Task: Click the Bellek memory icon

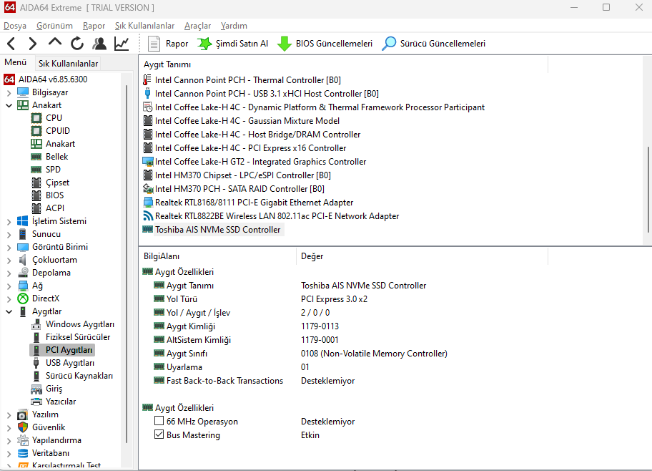Action: (x=36, y=157)
